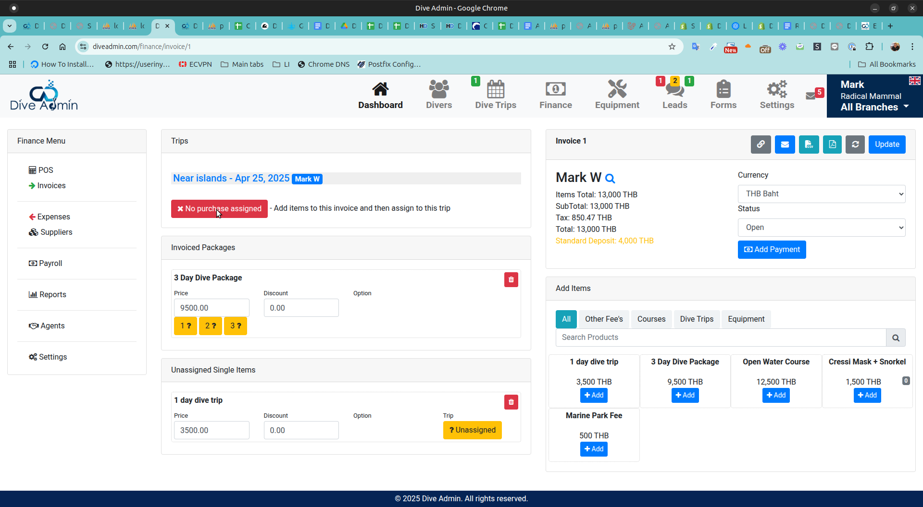Image resolution: width=923 pixels, height=507 pixels.
Task: Toggle diver slot 1 on 3 Day Dive Package
Action: (x=185, y=326)
